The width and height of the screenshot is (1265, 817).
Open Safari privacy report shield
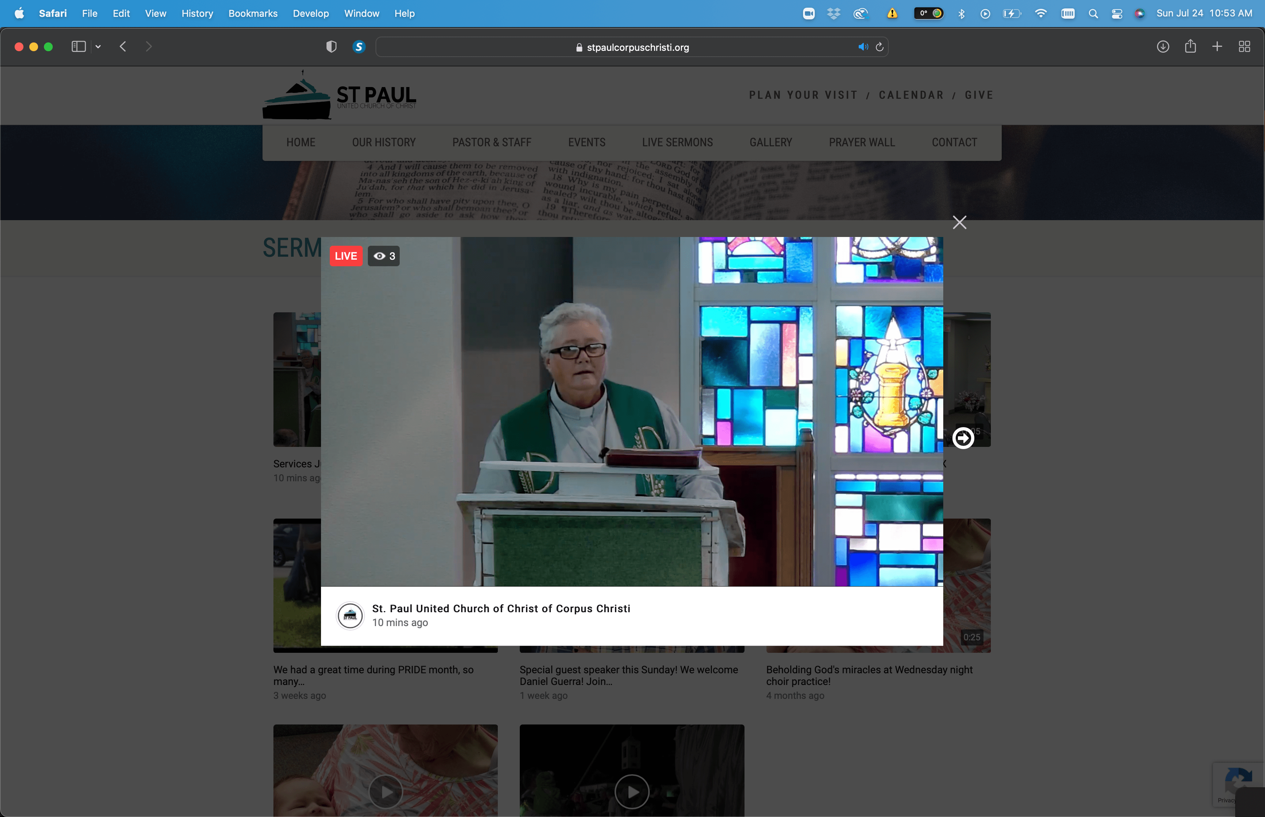pyautogui.click(x=331, y=47)
